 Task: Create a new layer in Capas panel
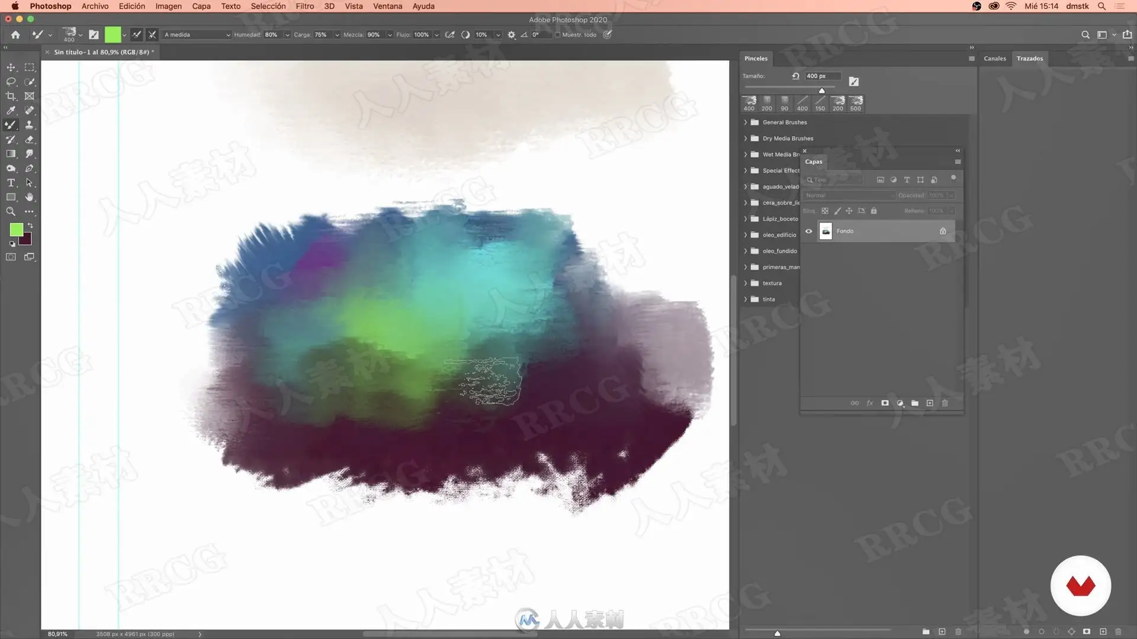coord(930,403)
